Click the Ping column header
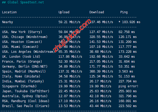Viewport: 158px width, 112px height. (124, 12)
